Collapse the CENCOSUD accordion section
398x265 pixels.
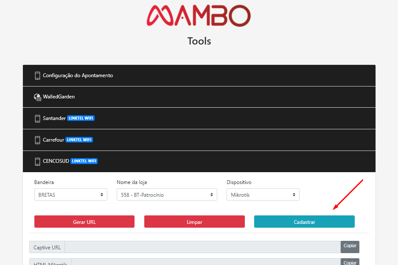[199, 162]
